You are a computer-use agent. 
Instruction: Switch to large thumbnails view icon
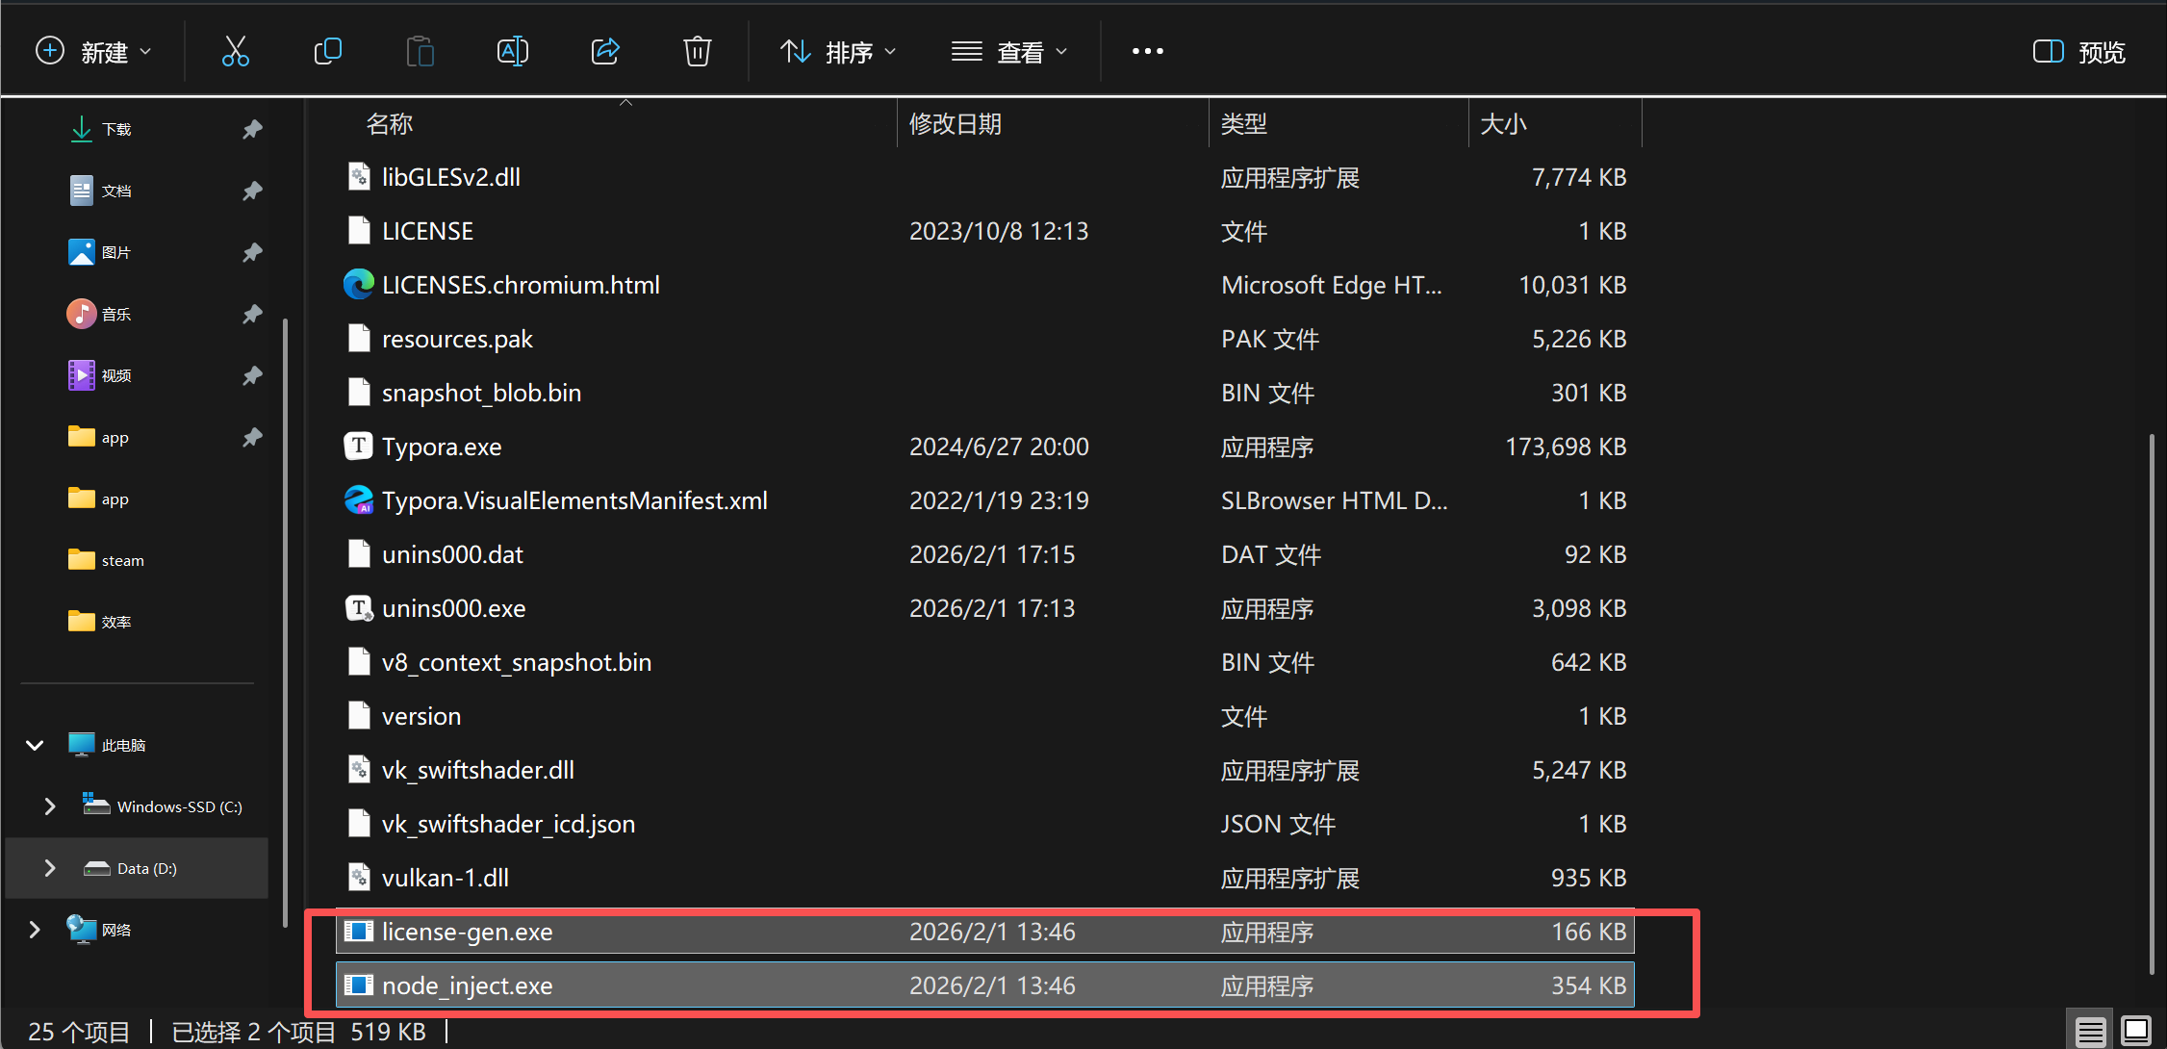coord(2135,1032)
